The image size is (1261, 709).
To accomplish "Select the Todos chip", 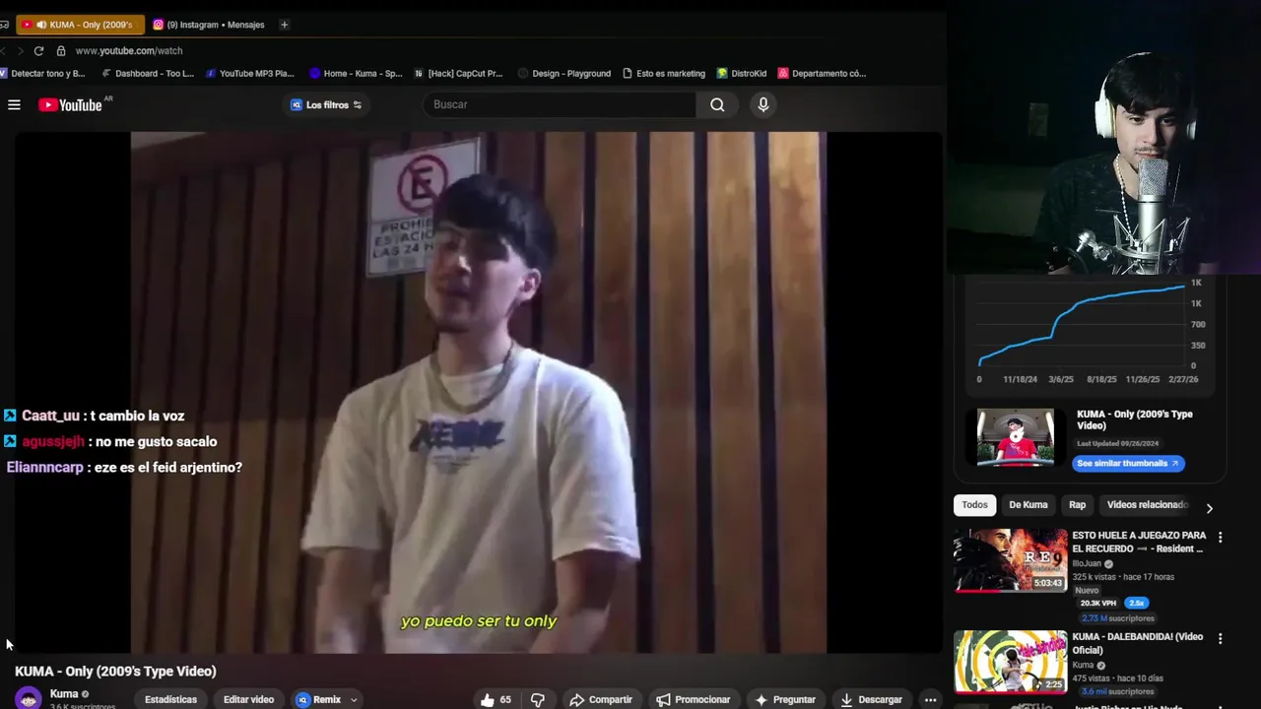I will pos(974,505).
